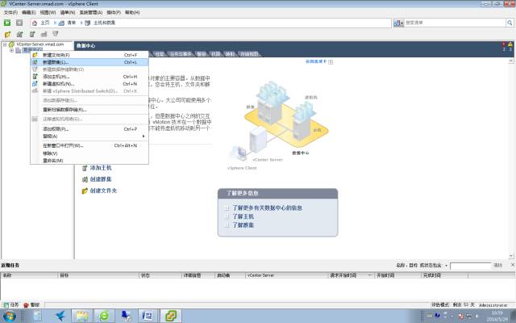
Task: Click the grey navigate forward arrow
Action: [19, 23]
